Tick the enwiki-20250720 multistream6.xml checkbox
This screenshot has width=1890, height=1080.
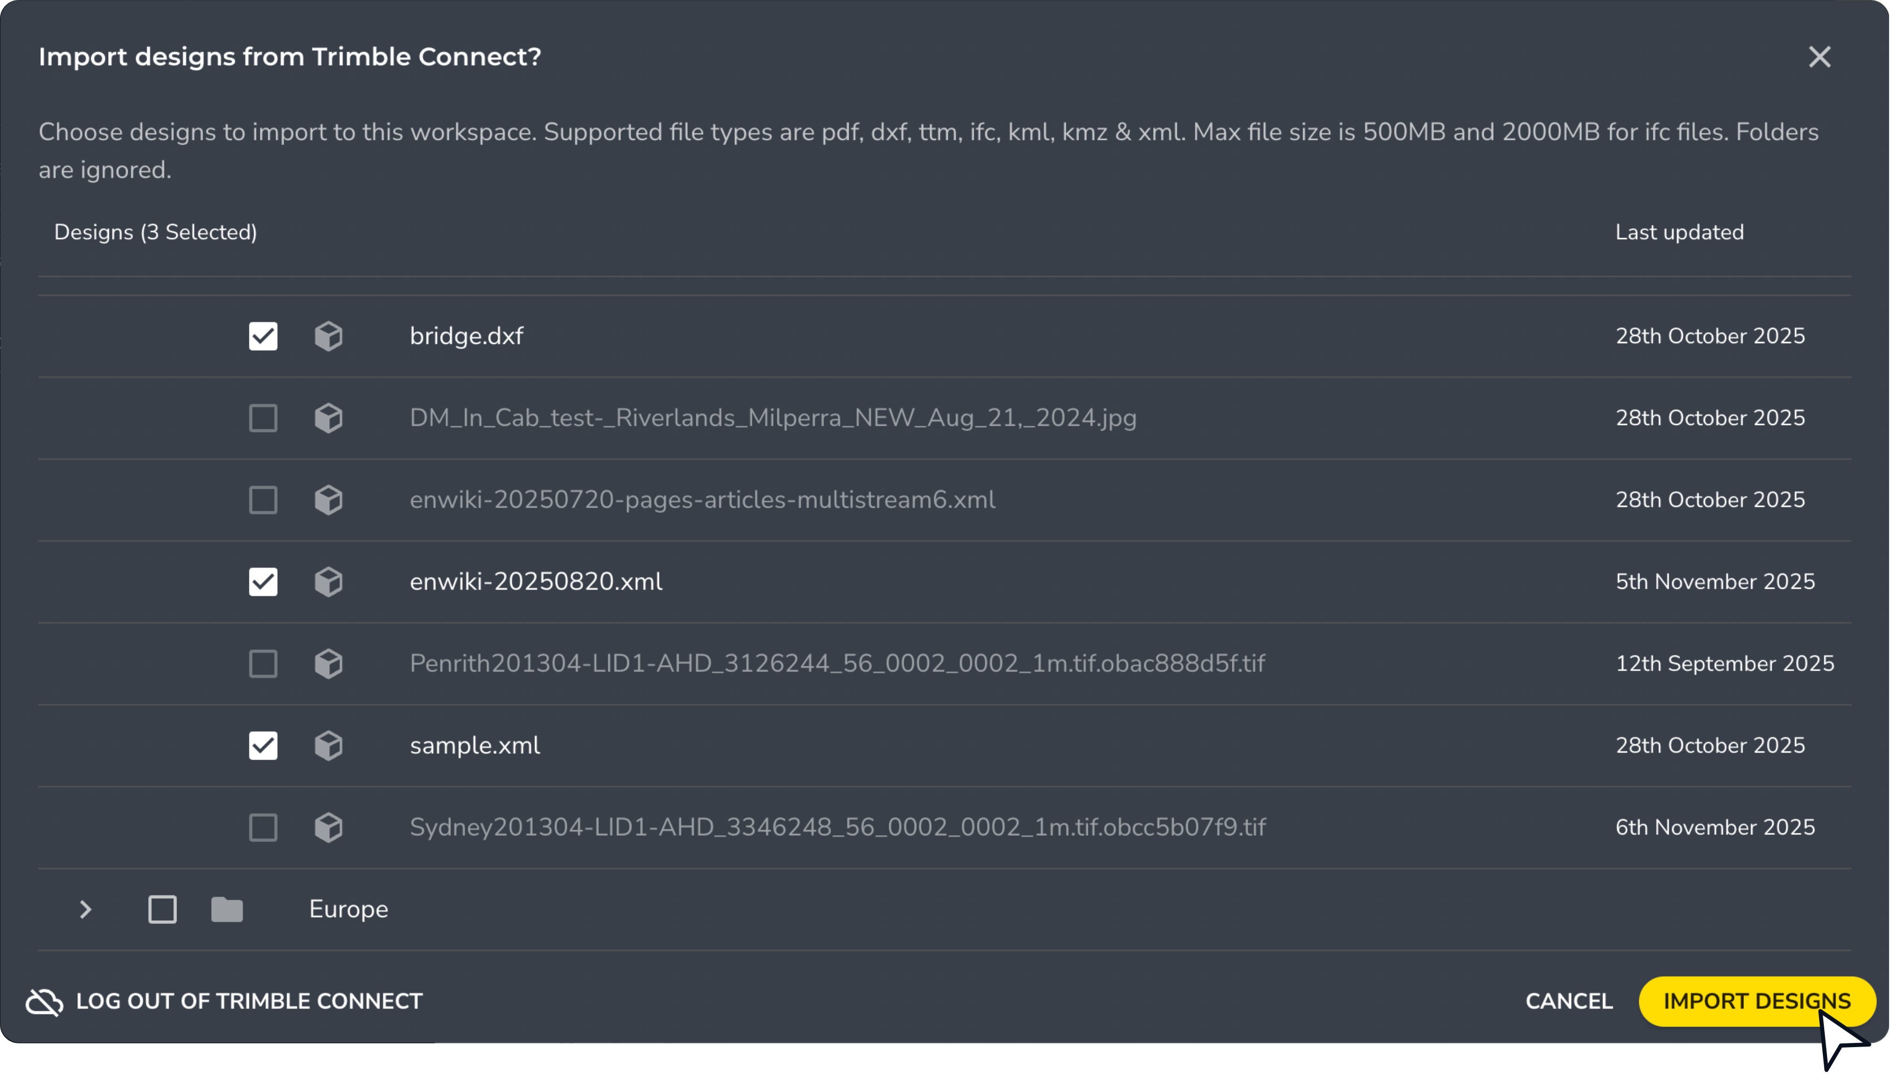(x=263, y=500)
